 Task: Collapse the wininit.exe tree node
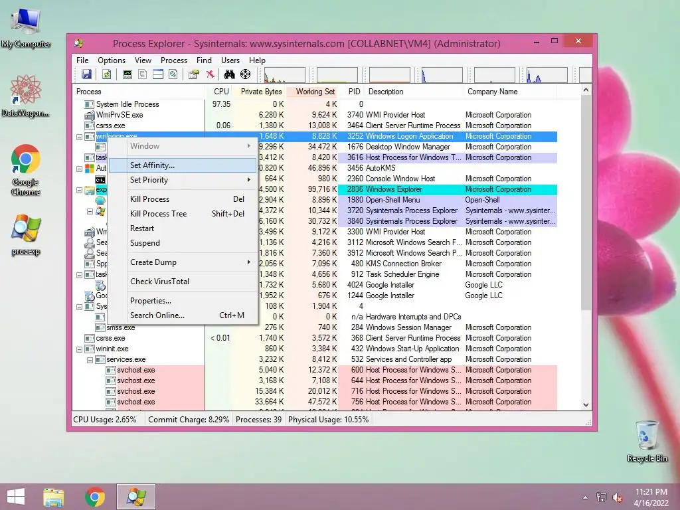tap(80, 349)
